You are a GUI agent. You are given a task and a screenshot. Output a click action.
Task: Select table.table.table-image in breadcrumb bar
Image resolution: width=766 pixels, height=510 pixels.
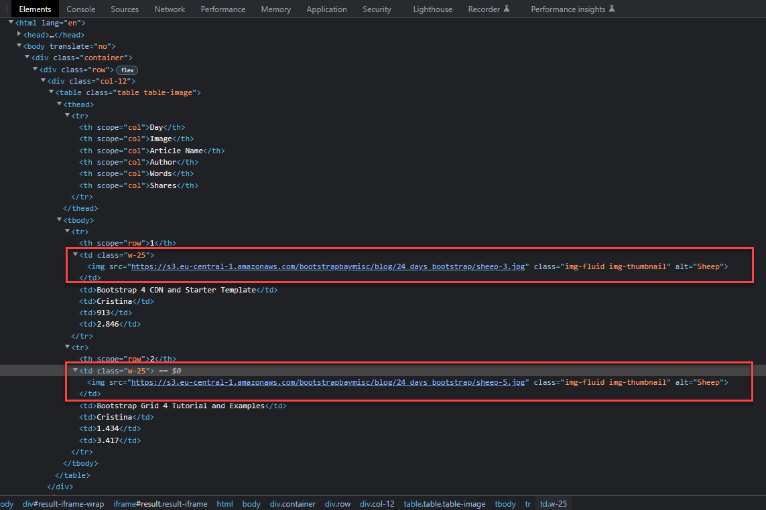444,504
